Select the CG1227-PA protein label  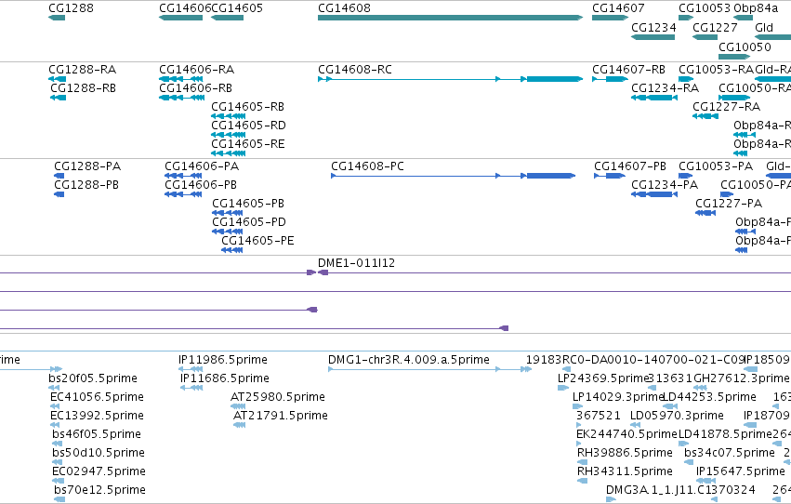pyautogui.click(x=729, y=204)
